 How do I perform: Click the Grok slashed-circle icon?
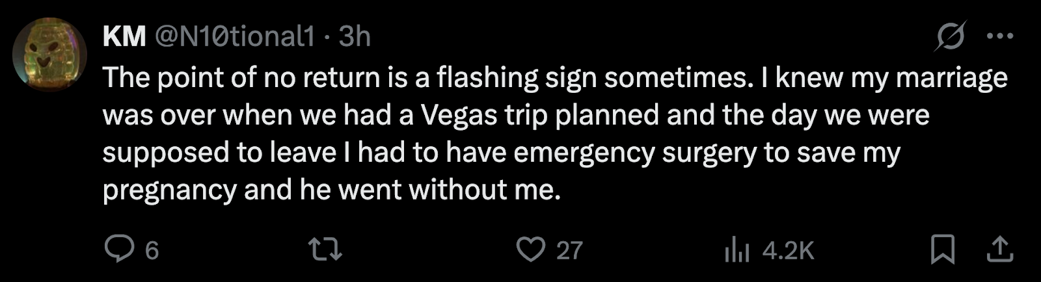pyautogui.click(x=950, y=36)
